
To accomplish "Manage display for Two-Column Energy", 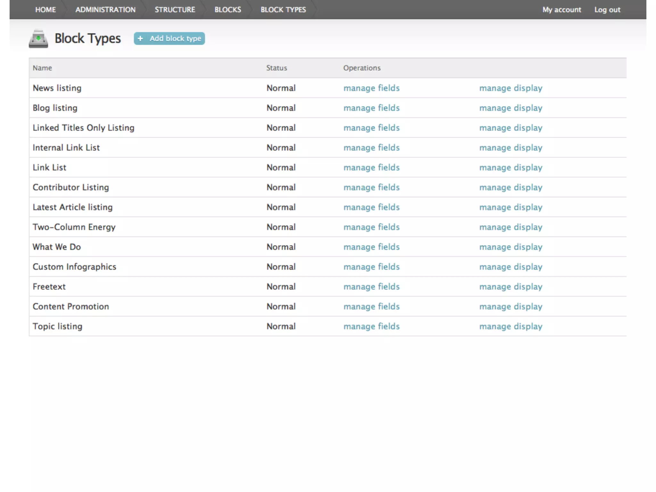I will [511, 227].
